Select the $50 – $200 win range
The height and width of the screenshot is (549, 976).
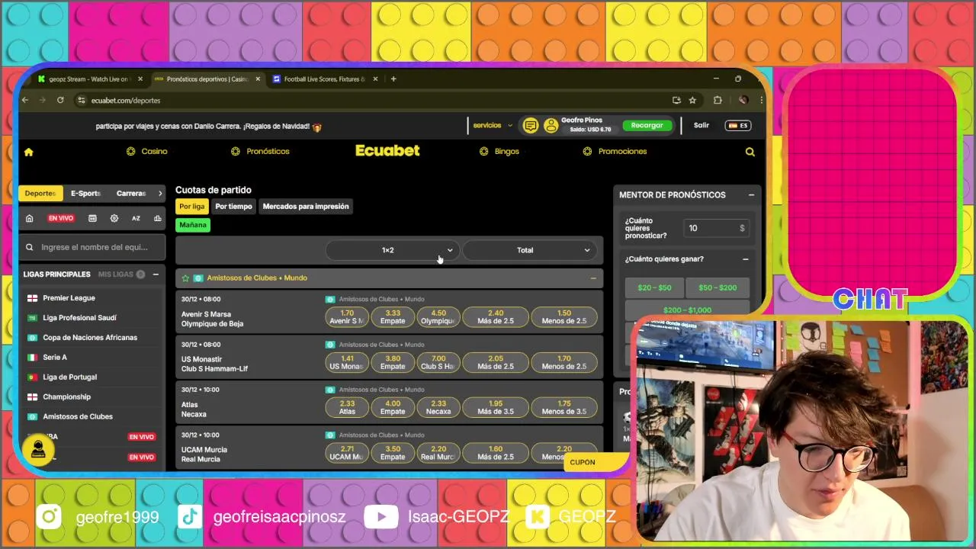(x=718, y=287)
